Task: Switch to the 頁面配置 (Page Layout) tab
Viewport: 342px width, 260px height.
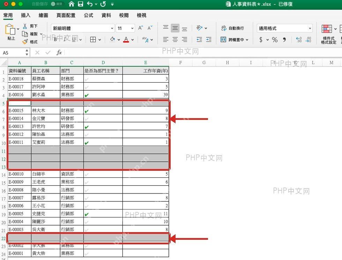Action: pyautogui.click(x=66, y=15)
